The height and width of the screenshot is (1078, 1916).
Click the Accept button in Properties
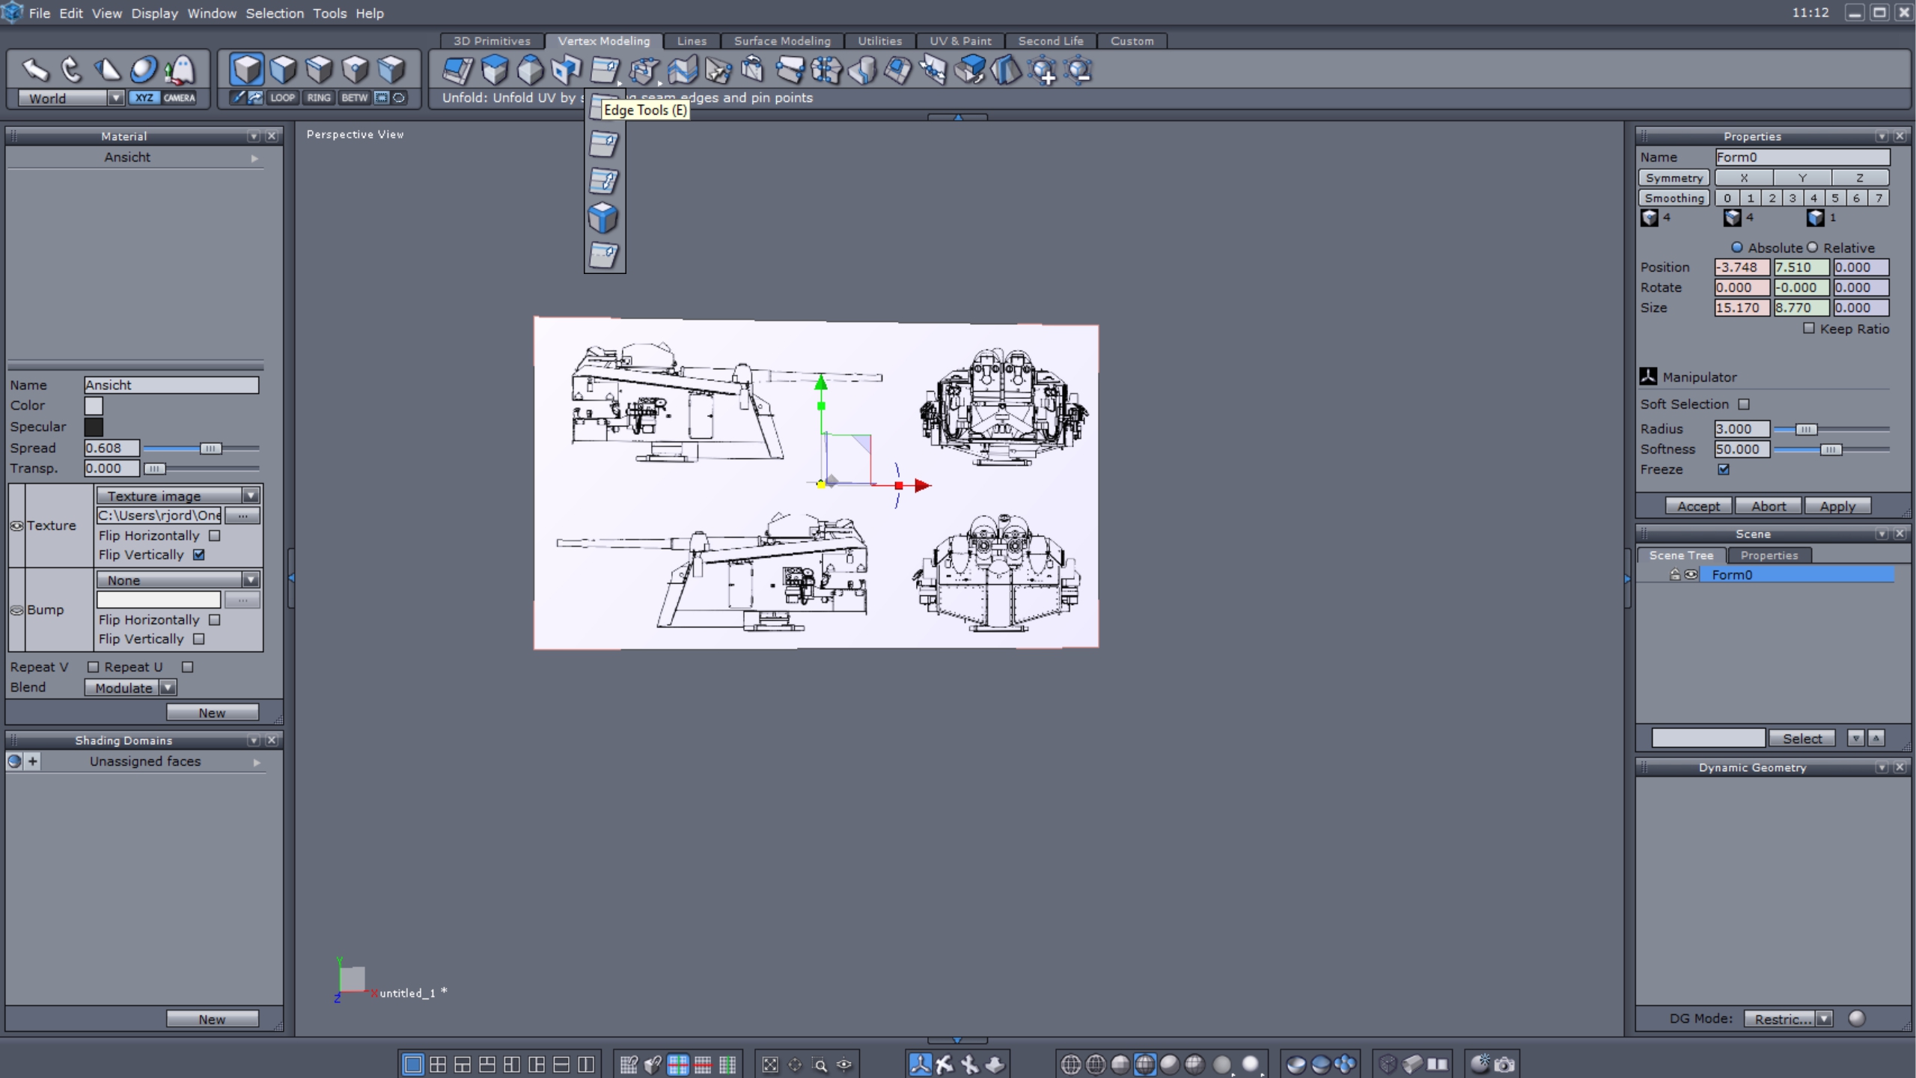(x=1697, y=506)
